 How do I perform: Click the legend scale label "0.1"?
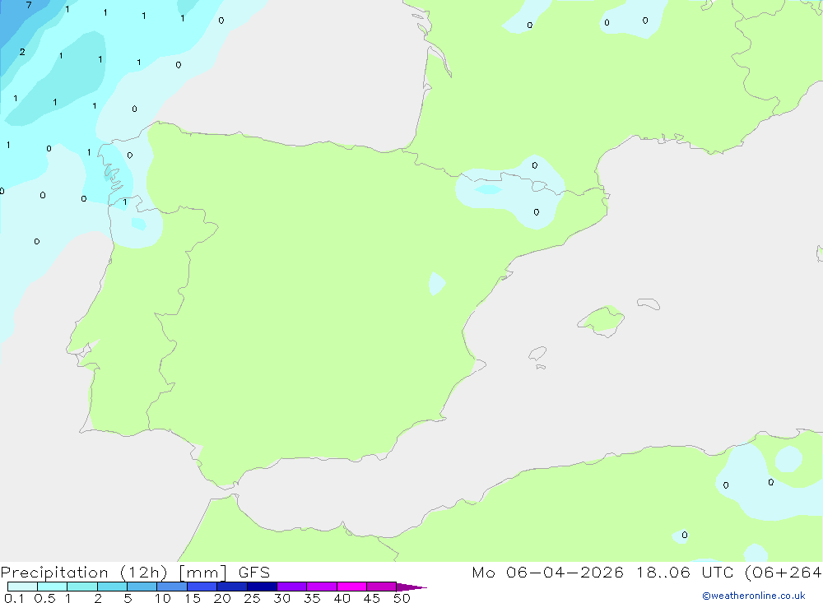(14, 598)
